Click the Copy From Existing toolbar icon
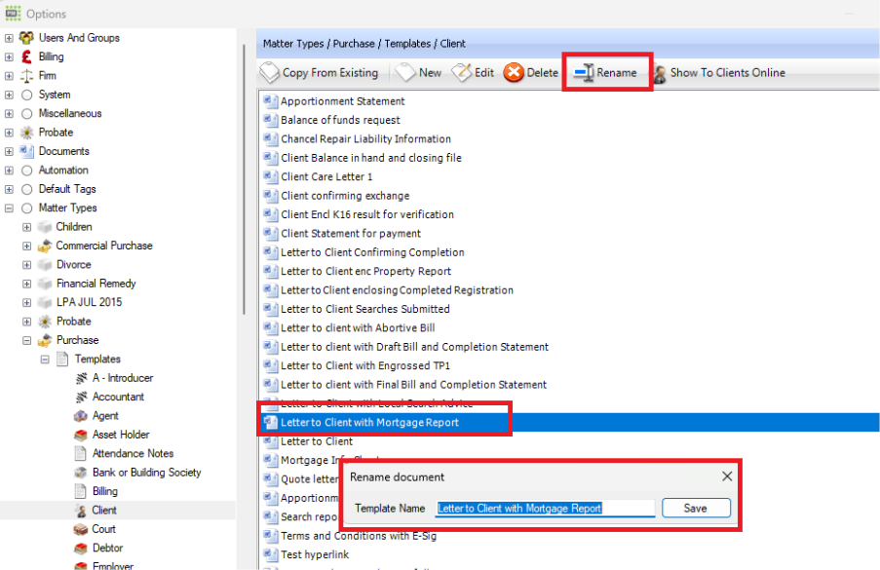The width and height of the screenshot is (880, 570). click(x=270, y=73)
